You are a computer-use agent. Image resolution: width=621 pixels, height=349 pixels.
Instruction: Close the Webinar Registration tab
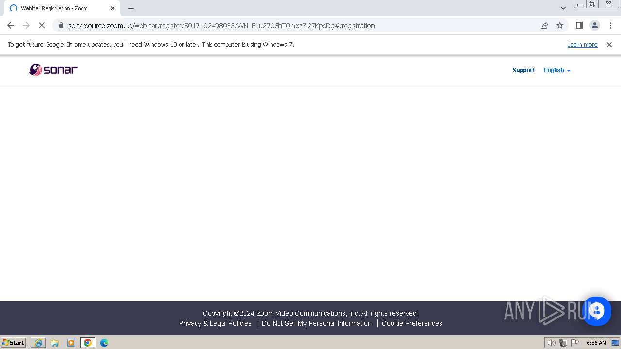[113, 8]
